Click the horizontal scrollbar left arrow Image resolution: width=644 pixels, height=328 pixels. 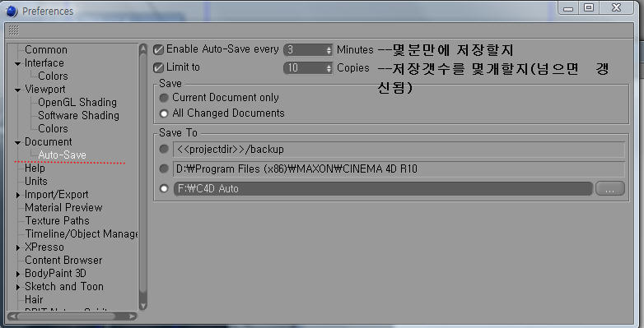12,316
